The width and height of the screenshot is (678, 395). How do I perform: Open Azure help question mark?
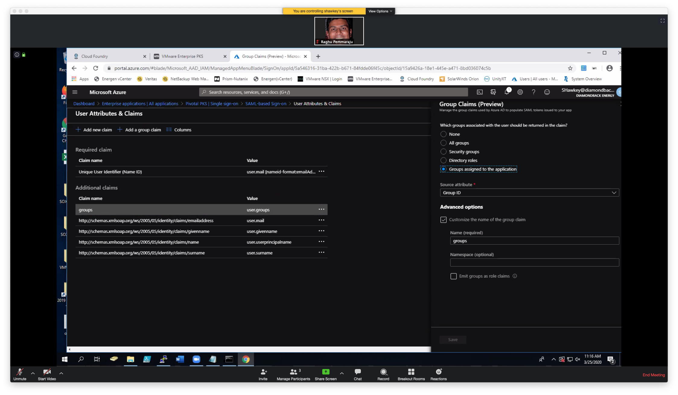pos(533,92)
